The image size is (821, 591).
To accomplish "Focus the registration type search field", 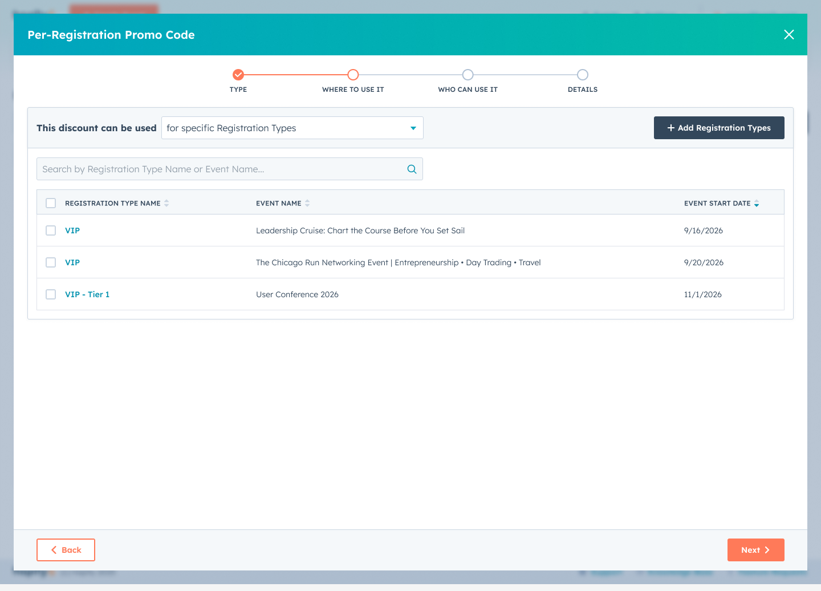I will [x=230, y=169].
